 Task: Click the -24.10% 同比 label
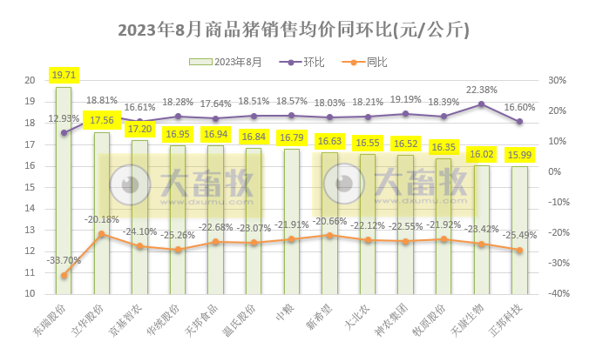click(x=139, y=231)
